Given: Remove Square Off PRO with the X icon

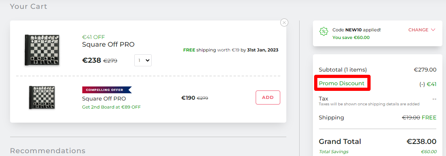Looking at the screenshot, I should tap(284, 23).
